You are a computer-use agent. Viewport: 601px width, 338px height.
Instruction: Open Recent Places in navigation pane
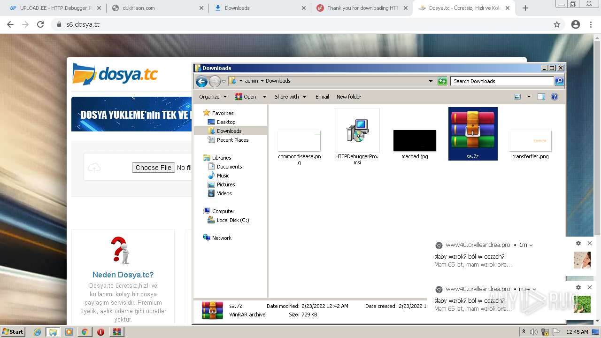pyautogui.click(x=232, y=140)
